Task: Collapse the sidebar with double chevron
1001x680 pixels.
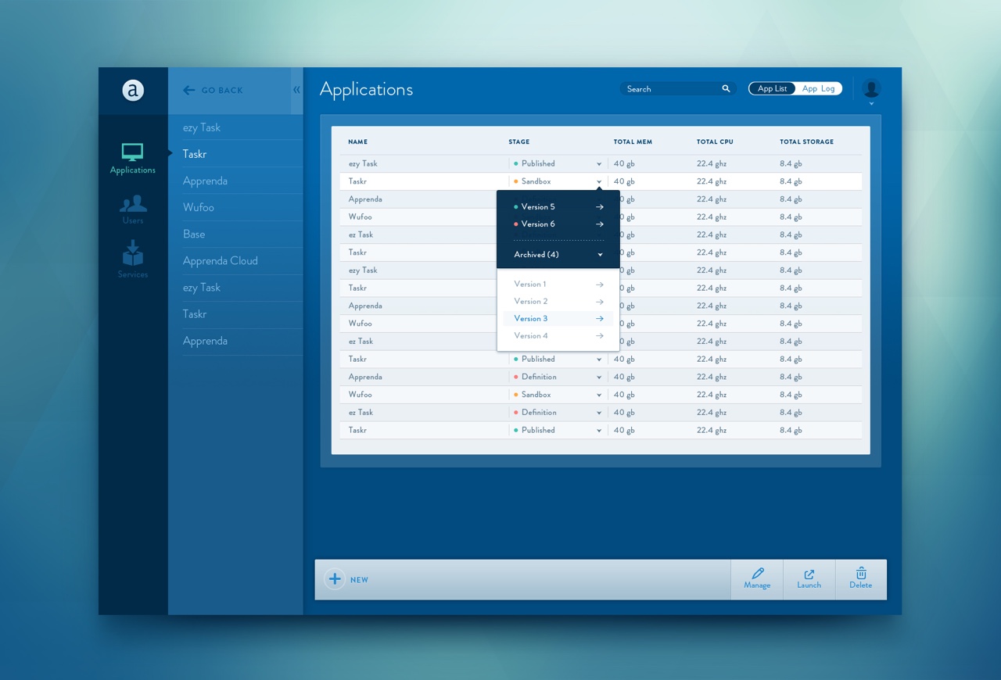Action: pyautogui.click(x=296, y=91)
